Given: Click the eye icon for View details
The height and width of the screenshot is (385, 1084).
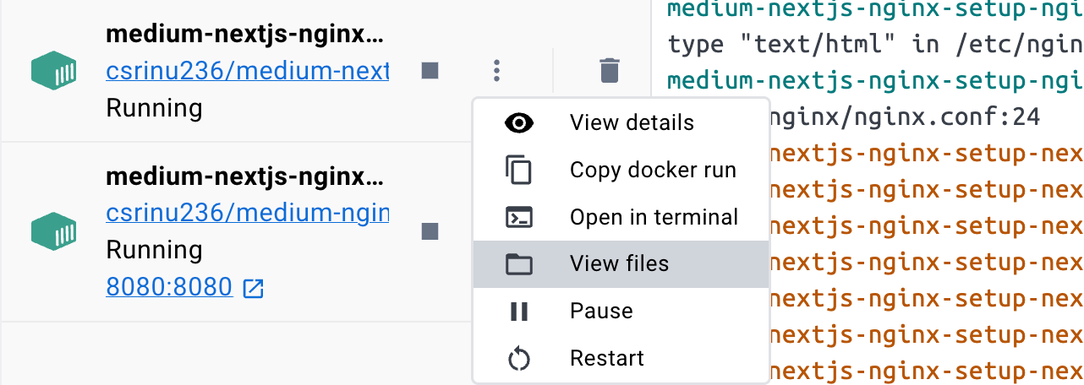Looking at the screenshot, I should (518, 122).
